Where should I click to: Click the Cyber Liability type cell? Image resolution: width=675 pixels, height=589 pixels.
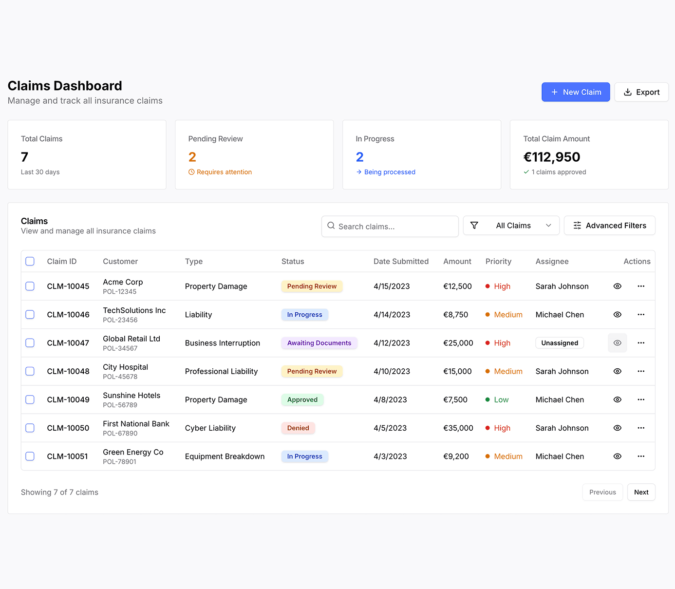click(x=210, y=428)
